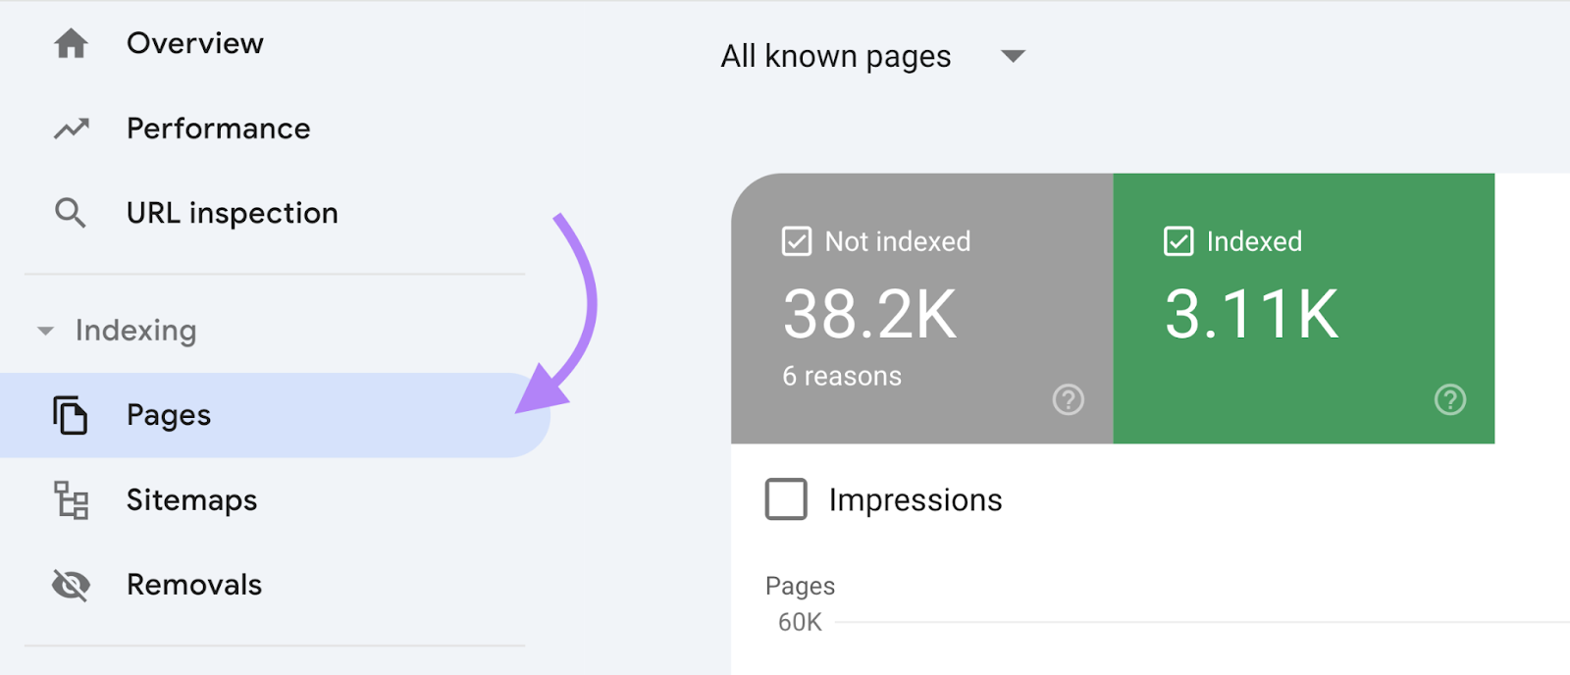Enable the Impressions checkbox
This screenshot has width=1570, height=675.
tap(786, 499)
